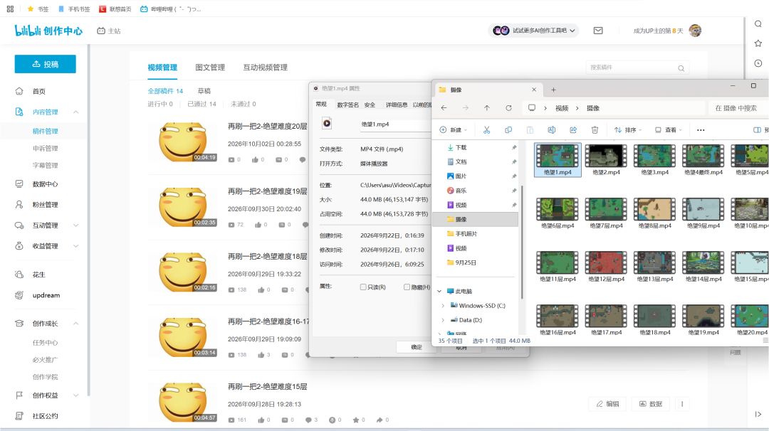769x431 pixels.
Task: Click the 搜索稿件 search input field
Action: 637,68
